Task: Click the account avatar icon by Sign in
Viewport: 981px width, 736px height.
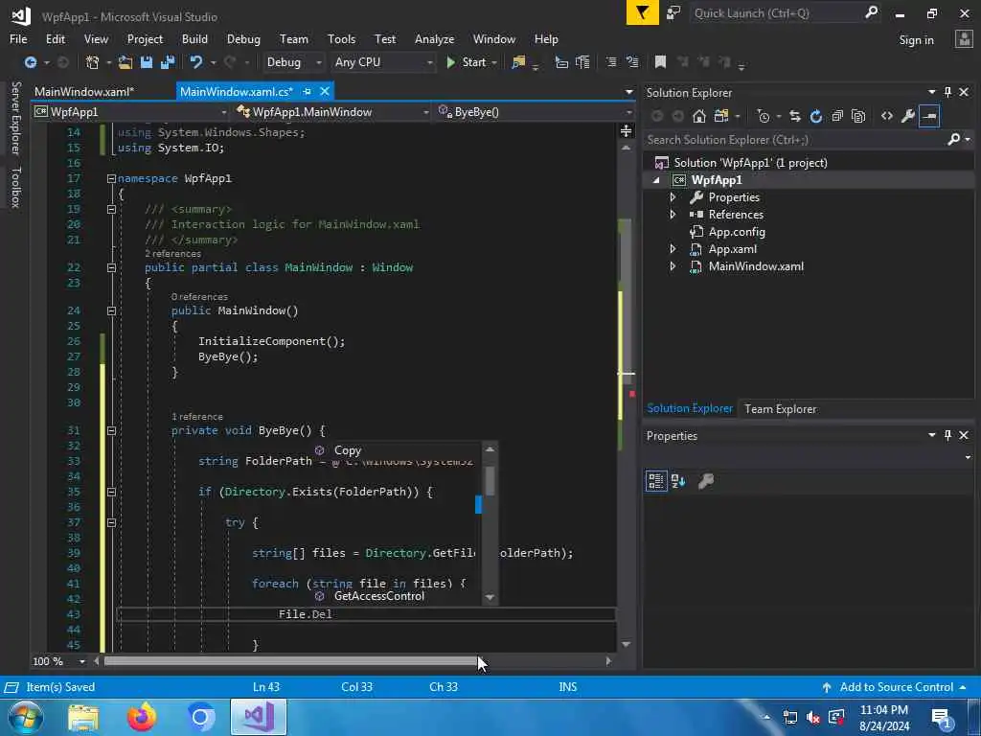Action: (964, 38)
